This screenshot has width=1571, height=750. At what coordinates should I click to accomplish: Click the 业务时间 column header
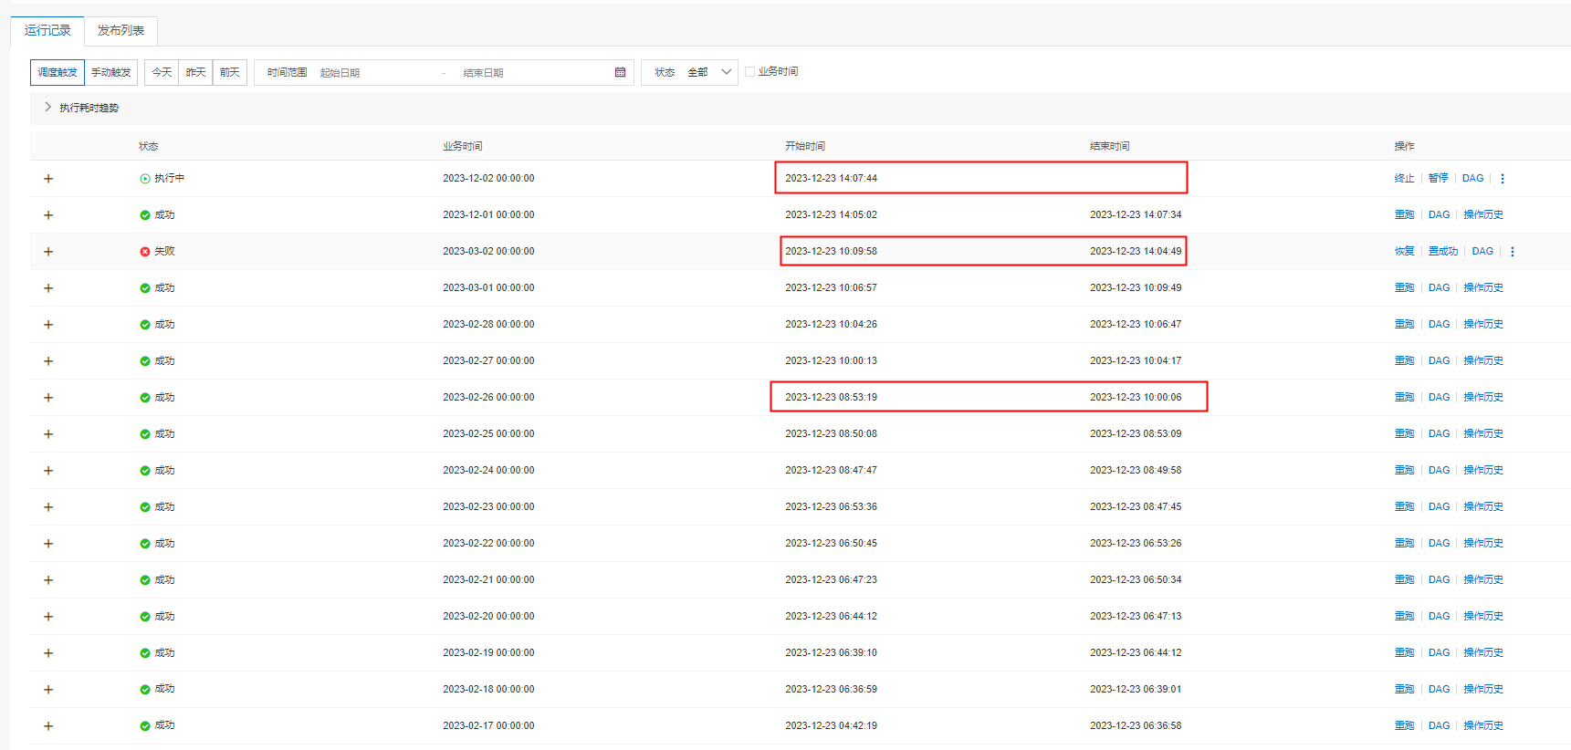[x=462, y=146]
